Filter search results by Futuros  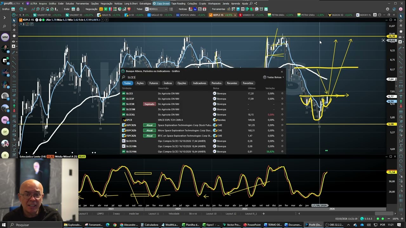pyautogui.click(x=154, y=83)
